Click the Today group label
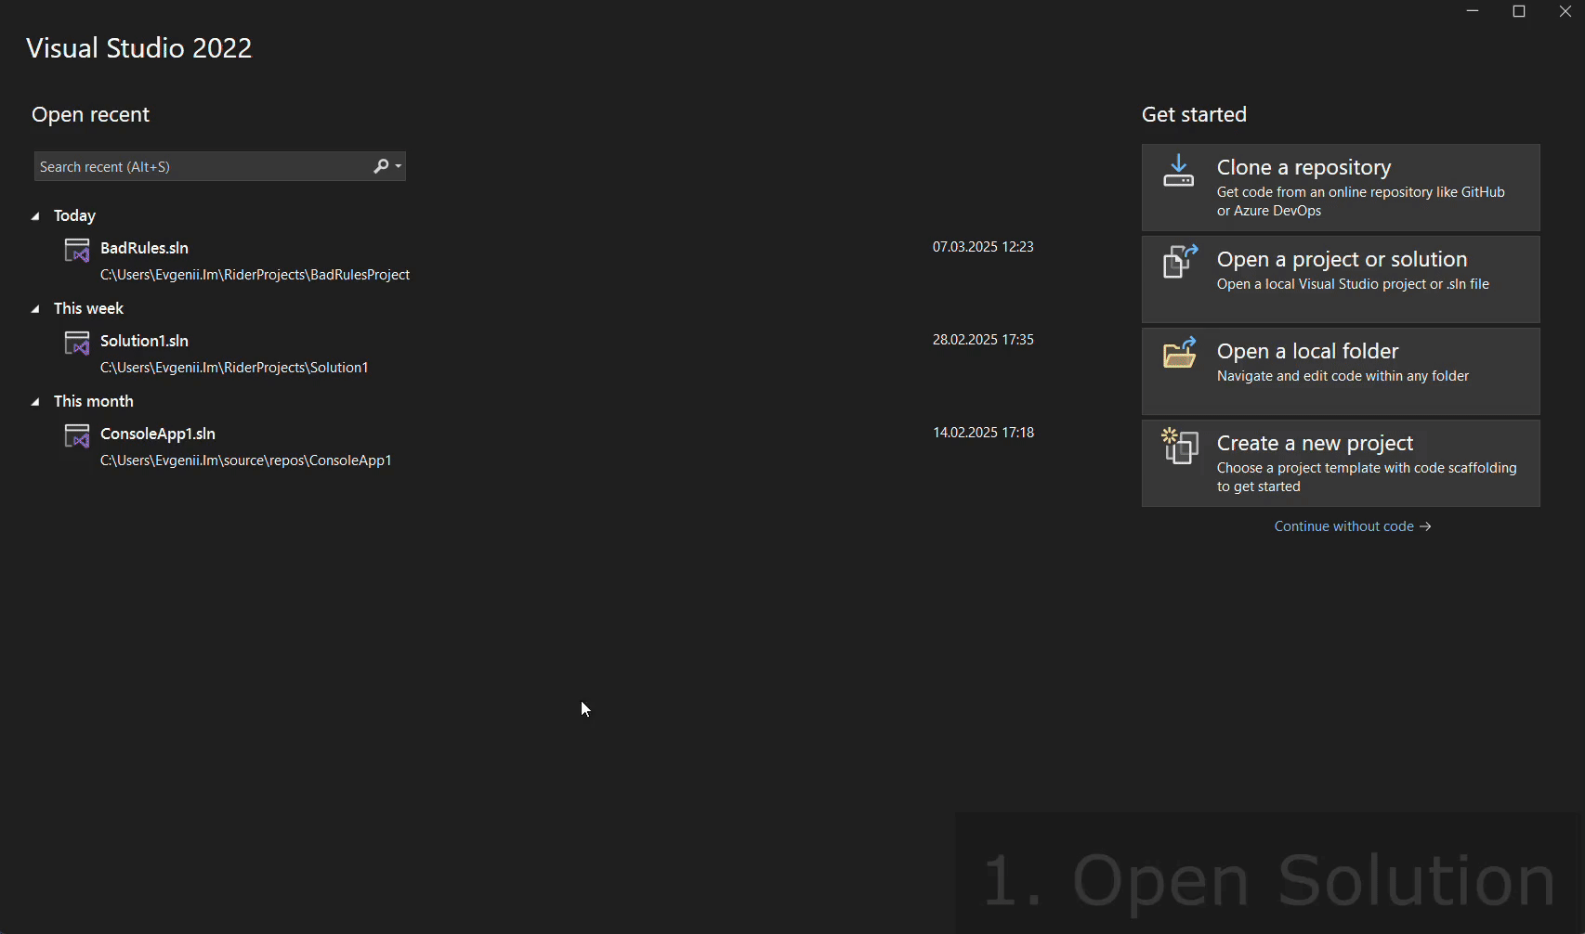 pyautogui.click(x=74, y=215)
